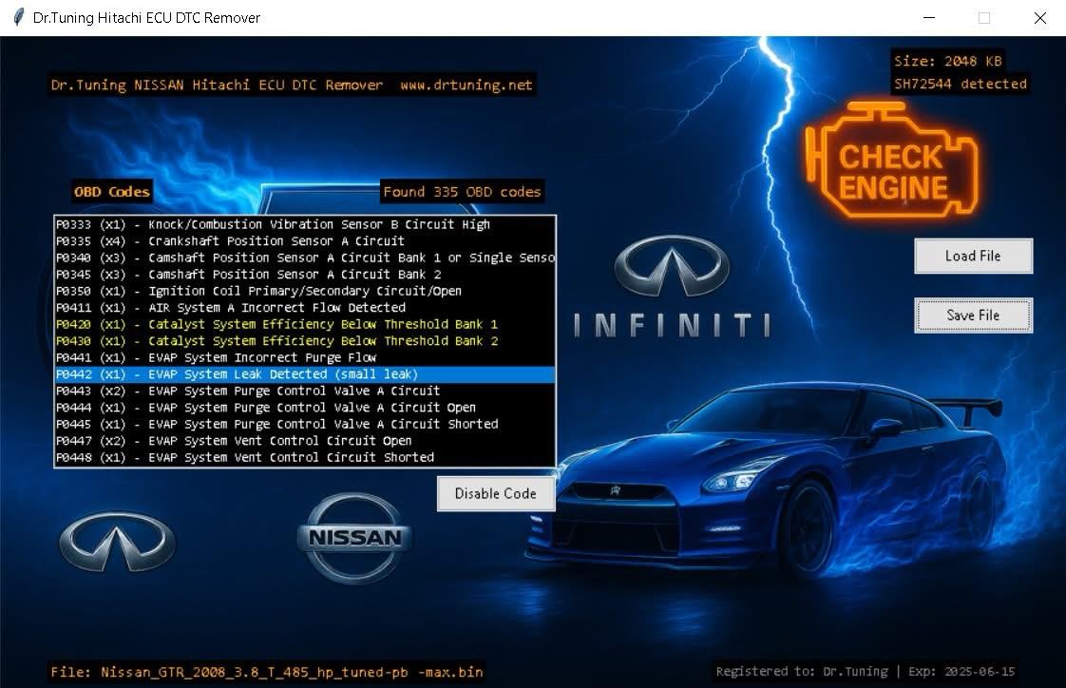Click the INFINITI wordmark graphic
Image resolution: width=1066 pixels, height=688 pixels.
click(x=672, y=324)
